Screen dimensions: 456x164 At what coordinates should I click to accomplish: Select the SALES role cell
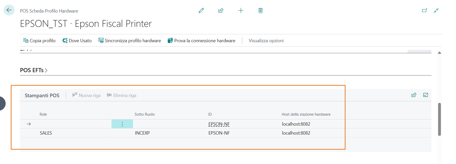[46, 133]
